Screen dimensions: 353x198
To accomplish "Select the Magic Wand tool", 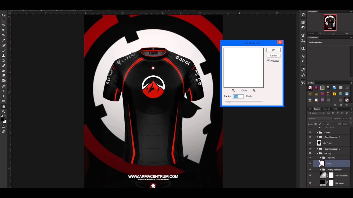I will click(4, 30).
